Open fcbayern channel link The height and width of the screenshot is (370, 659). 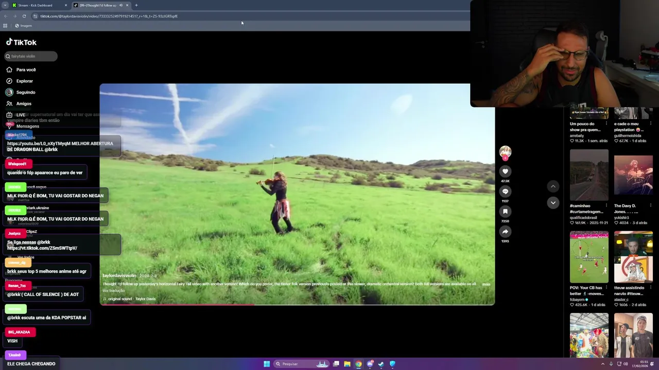point(577,299)
